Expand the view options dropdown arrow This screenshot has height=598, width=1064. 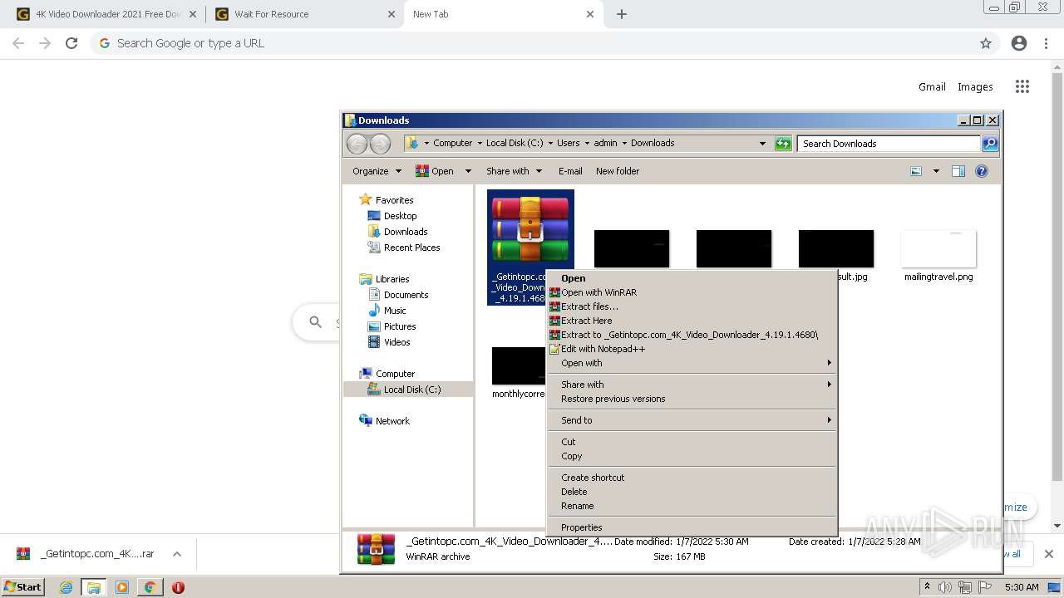(936, 171)
